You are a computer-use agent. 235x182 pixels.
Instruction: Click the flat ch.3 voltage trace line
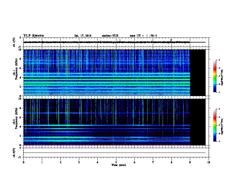click(x=115, y=153)
